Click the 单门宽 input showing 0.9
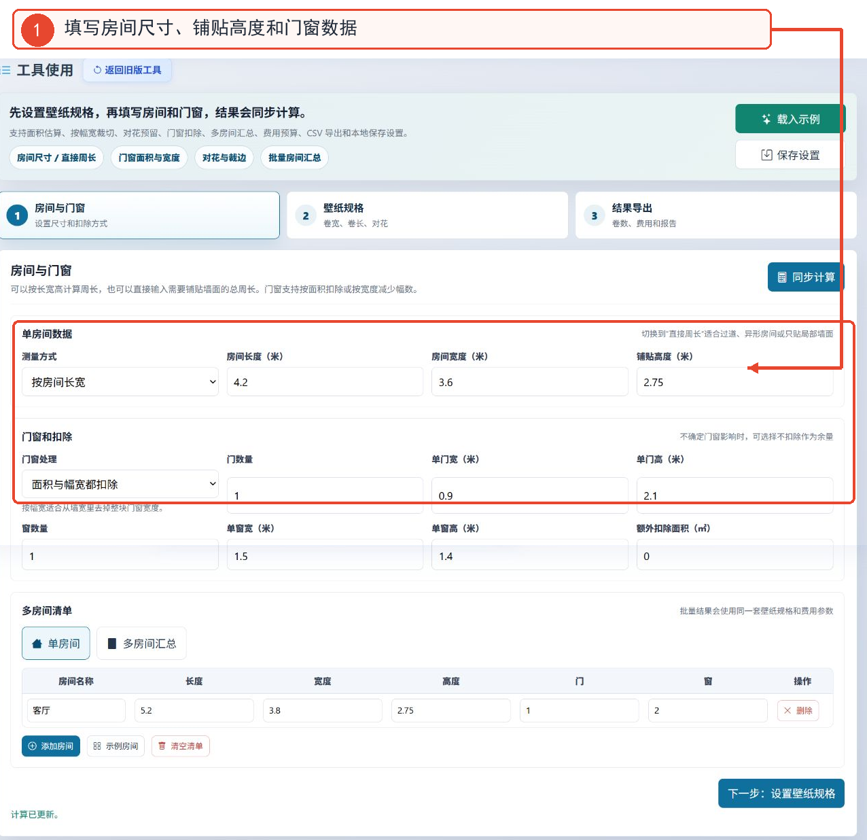This screenshot has width=867, height=840. pyautogui.click(x=530, y=495)
